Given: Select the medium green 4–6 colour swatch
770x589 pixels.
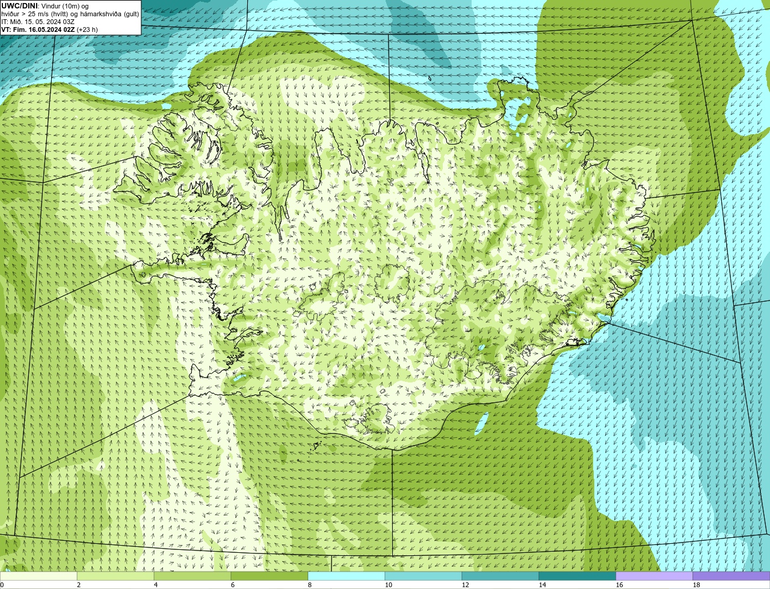Looking at the screenshot, I should [192, 576].
